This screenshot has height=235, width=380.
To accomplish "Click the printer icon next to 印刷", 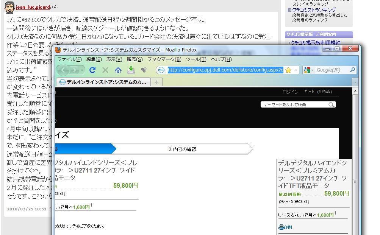I will coord(281,227).
